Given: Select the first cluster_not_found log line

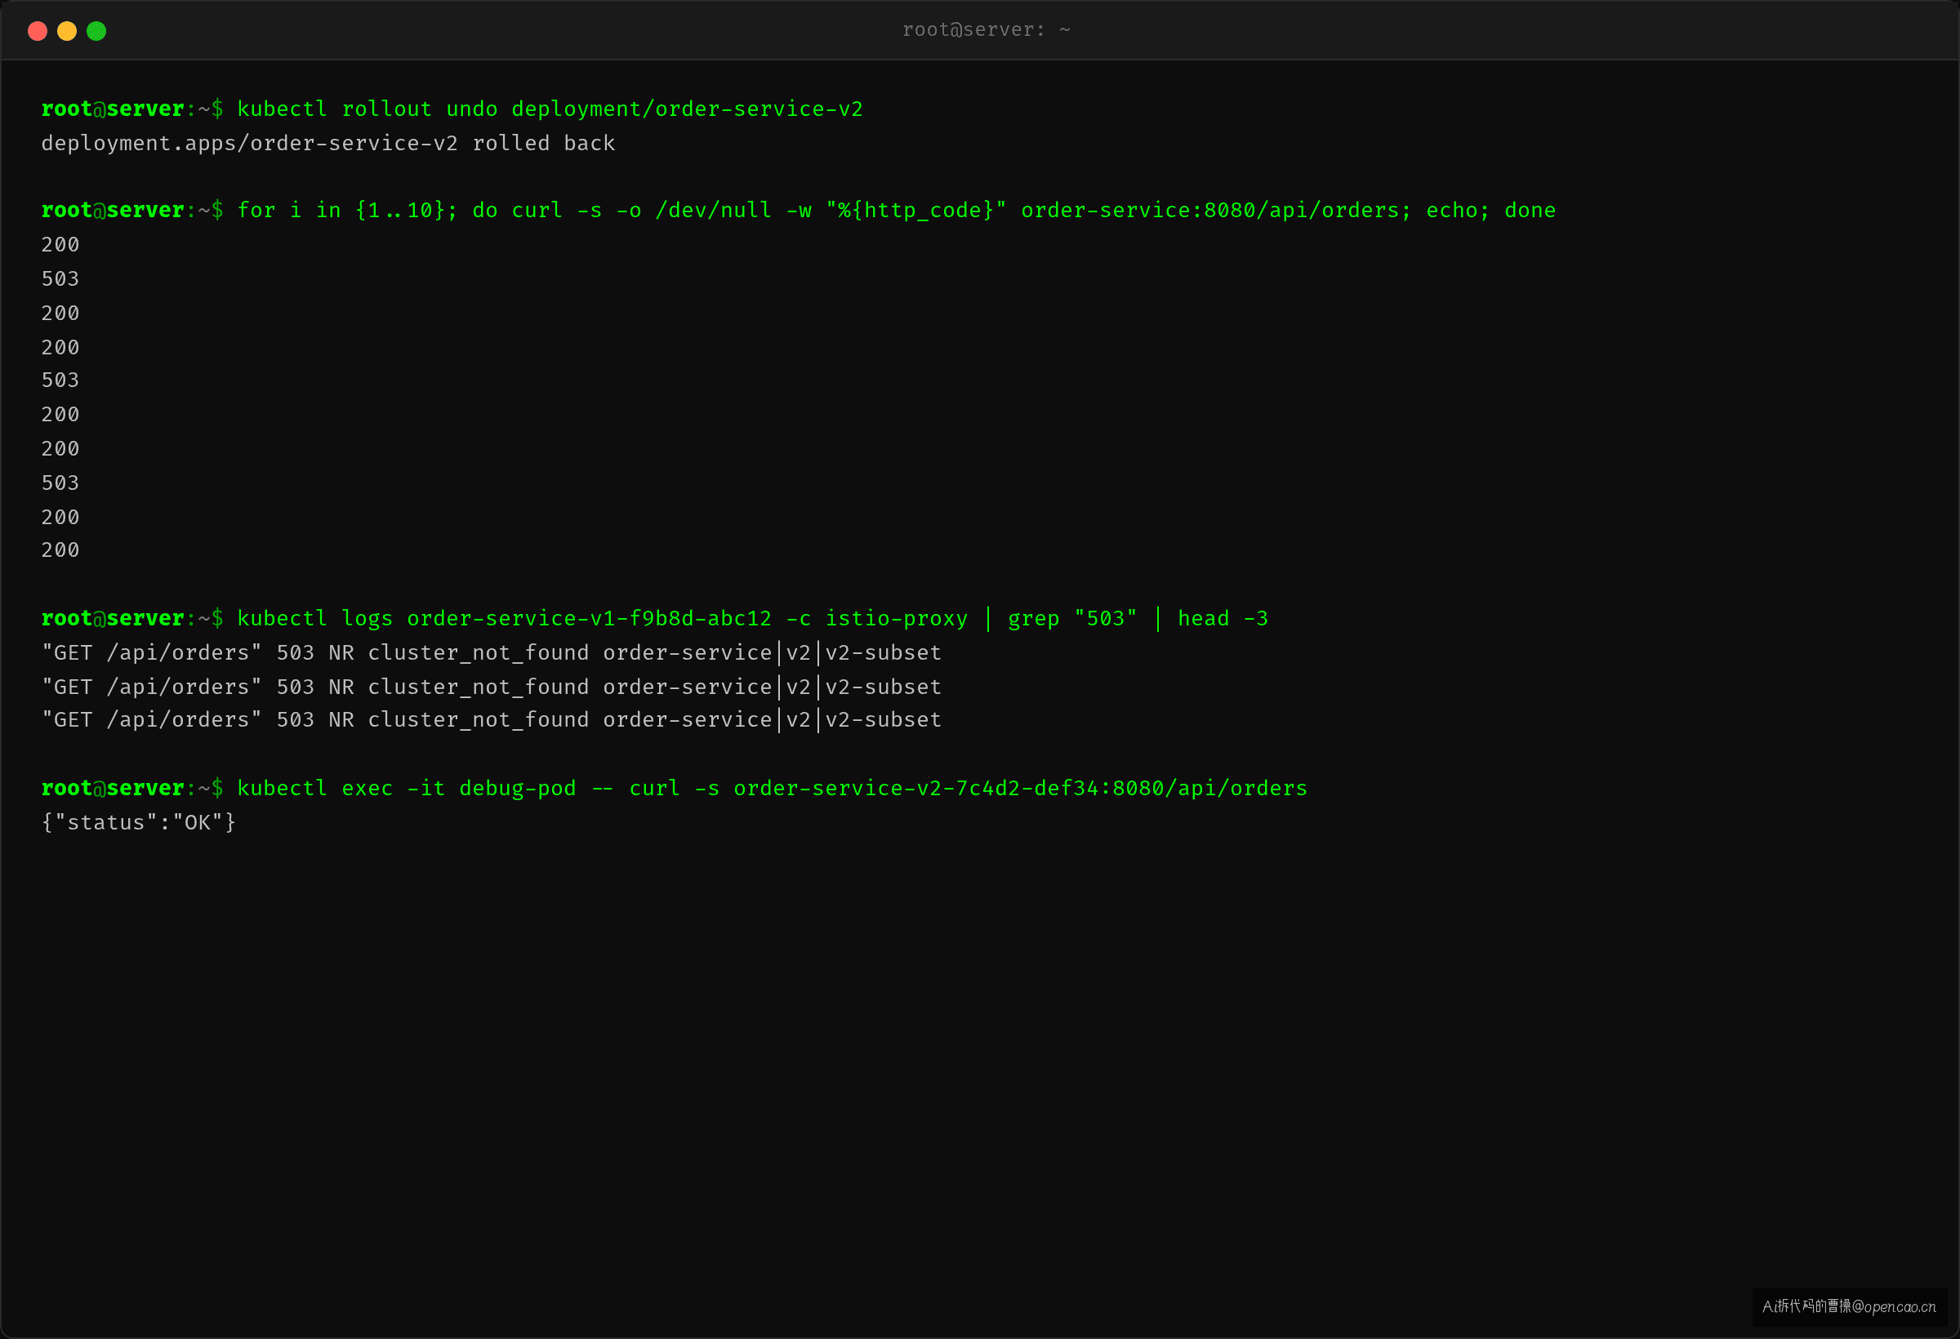Looking at the screenshot, I should point(491,653).
